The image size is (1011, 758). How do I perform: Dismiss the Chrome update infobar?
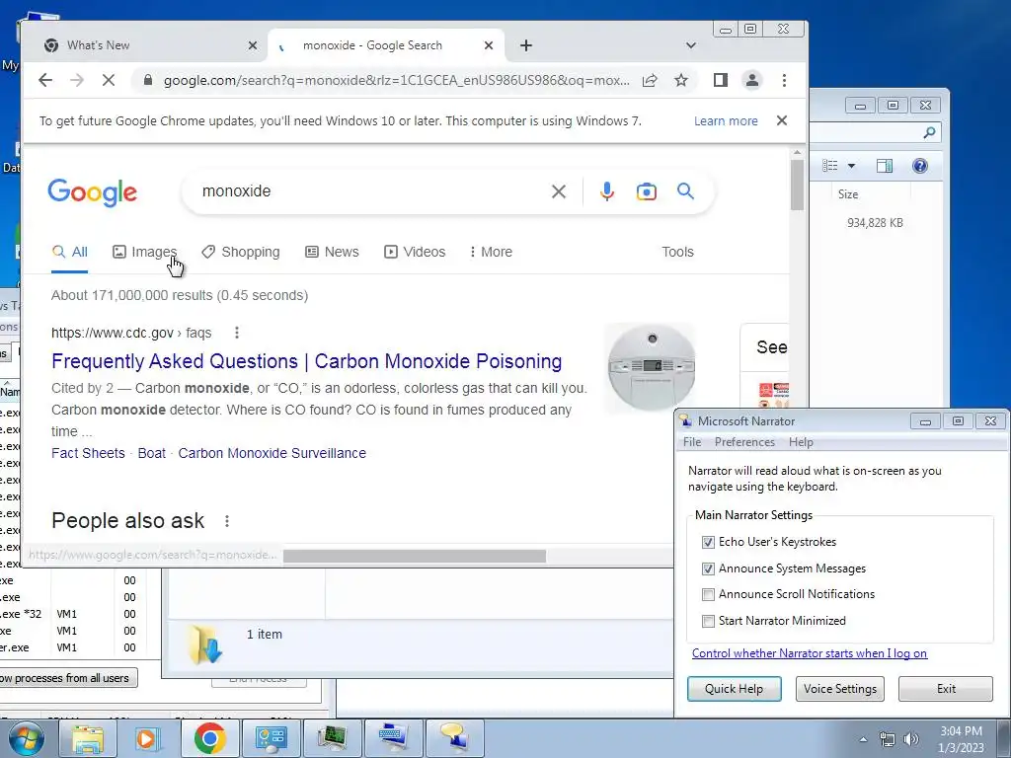782,120
